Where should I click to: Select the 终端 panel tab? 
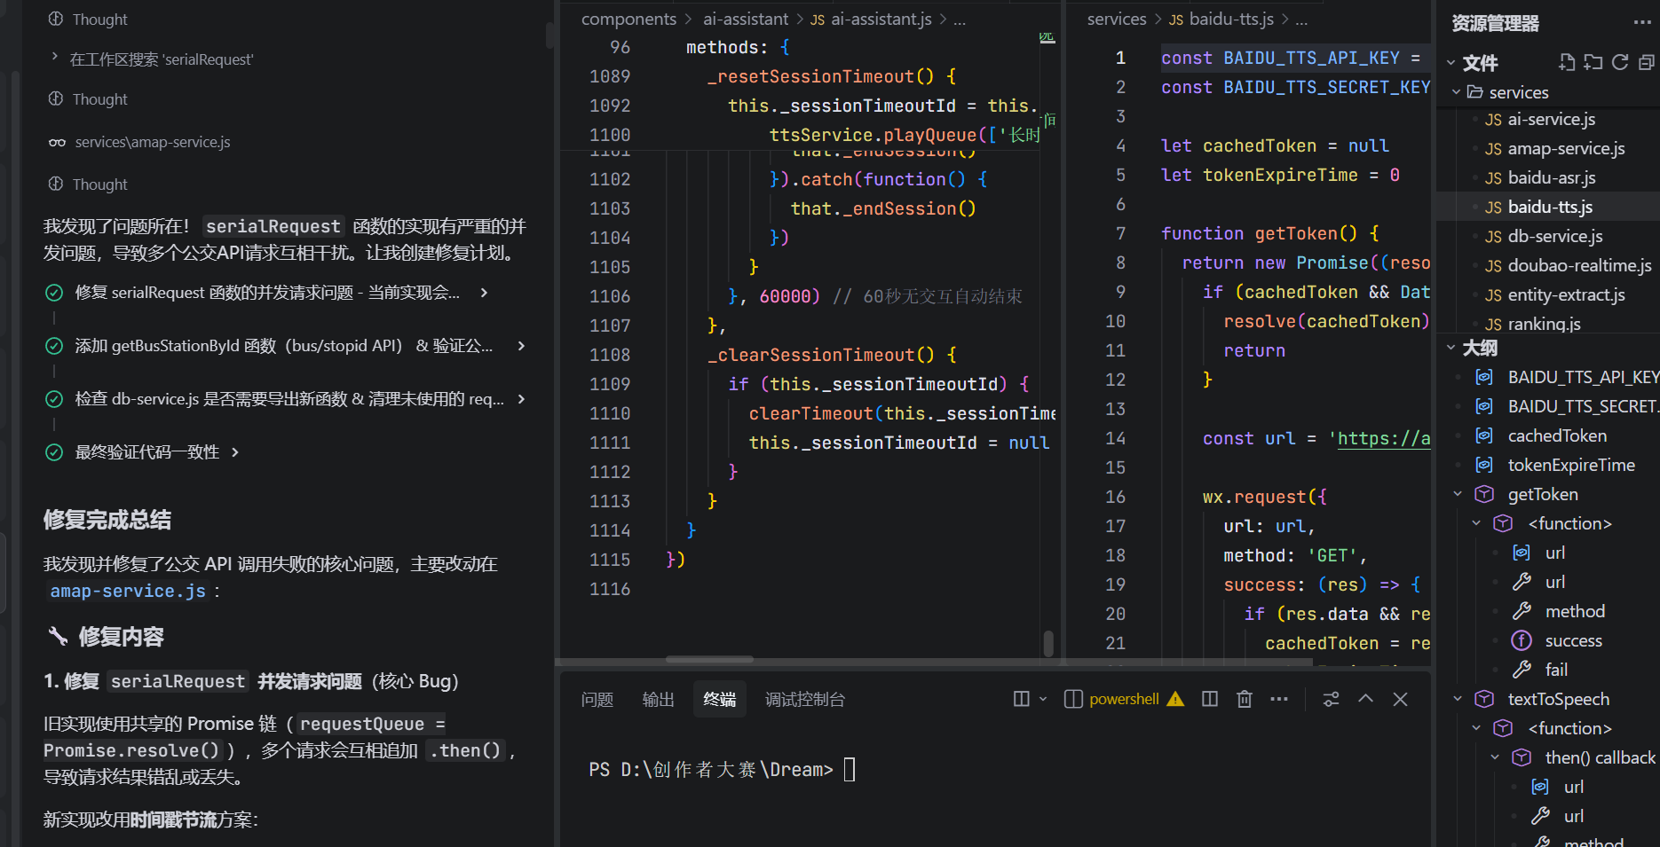tap(720, 700)
